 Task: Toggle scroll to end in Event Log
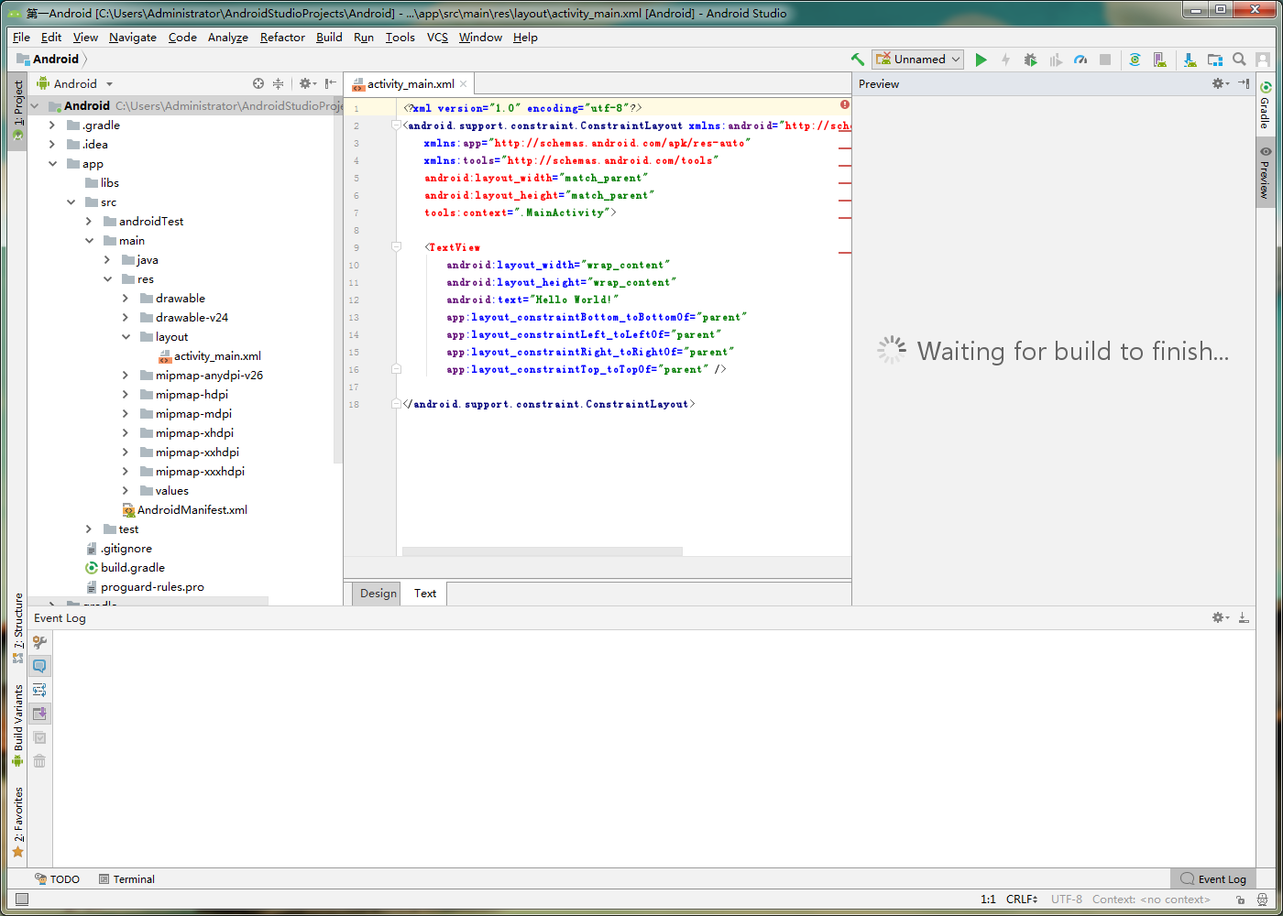[x=39, y=714]
